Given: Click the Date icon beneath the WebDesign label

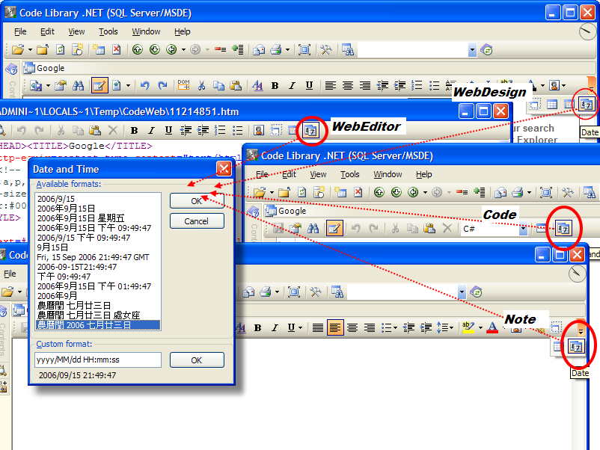Looking at the screenshot, I should pos(587,104).
